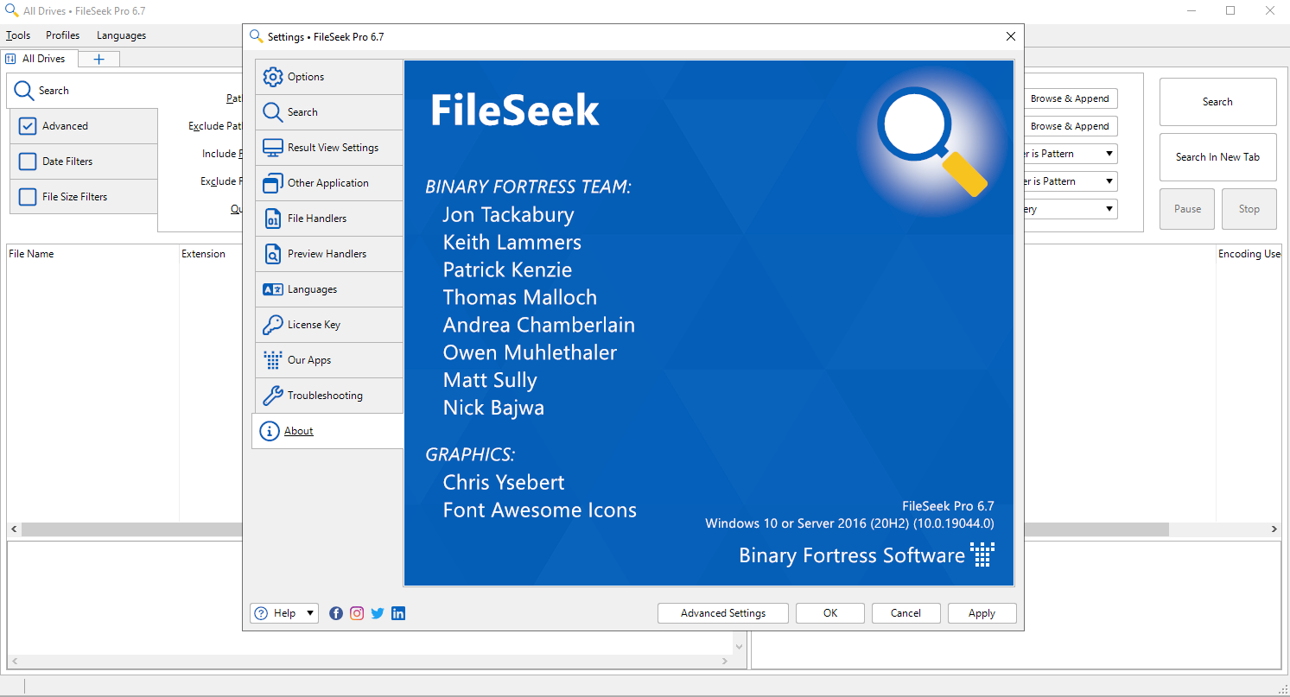Screen dimensions: 1290x697
Task: Click the Languages icon in settings sidebar
Action: pyautogui.click(x=273, y=289)
